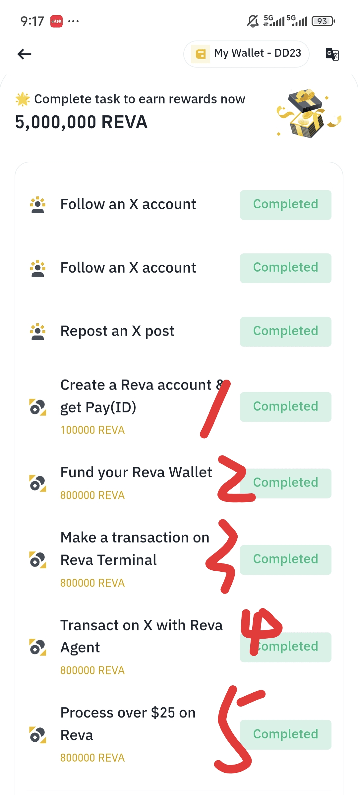This screenshot has height=795, width=358.
Task: Tap the Reva Terminal task icon
Action: click(x=38, y=560)
